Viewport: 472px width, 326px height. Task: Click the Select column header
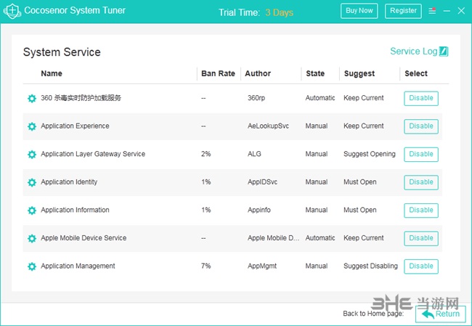coord(416,73)
